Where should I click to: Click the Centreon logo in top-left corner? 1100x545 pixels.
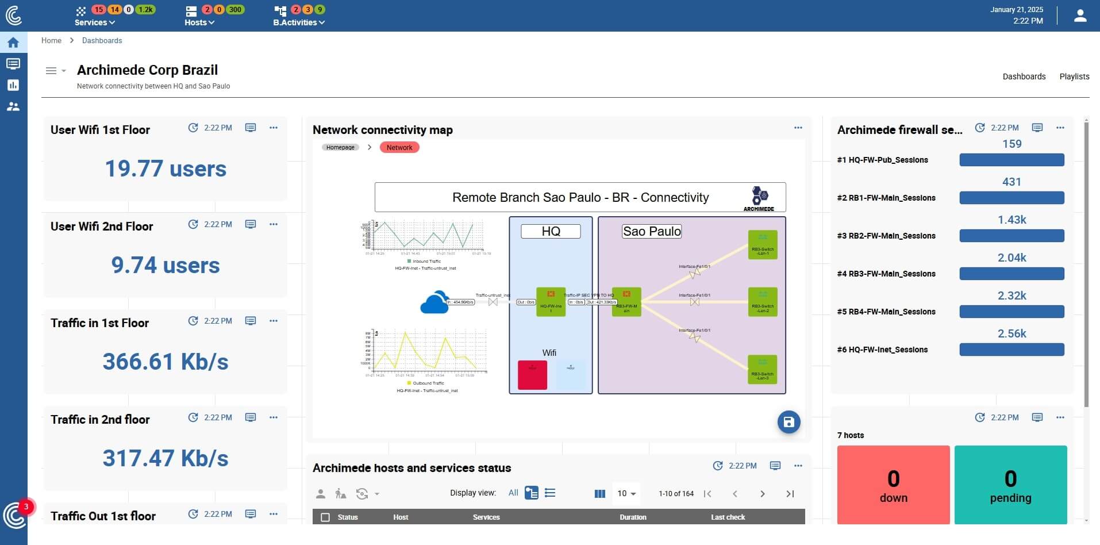[14, 15]
